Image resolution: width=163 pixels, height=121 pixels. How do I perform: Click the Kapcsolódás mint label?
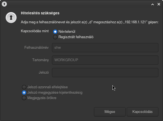(x=35, y=31)
